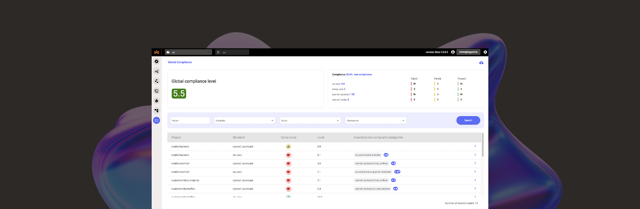This screenshot has height=209, width=640.
Task: Click the Global Compliance breadcrumb link
Action: (180, 62)
